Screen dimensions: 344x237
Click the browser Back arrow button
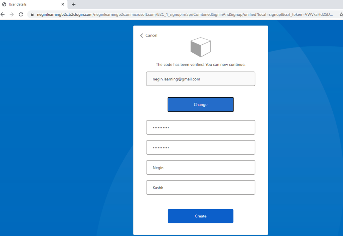pyautogui.click(x=3, y=14)
